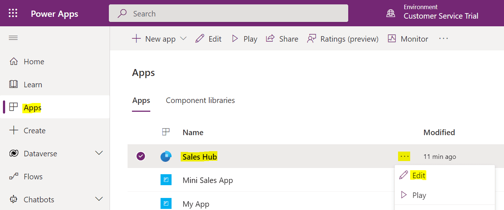Image resolution: width=504 pixels, height=210 pixels.
Task: Click the Sales Hub app icon
Action: [x=166, y=156]
